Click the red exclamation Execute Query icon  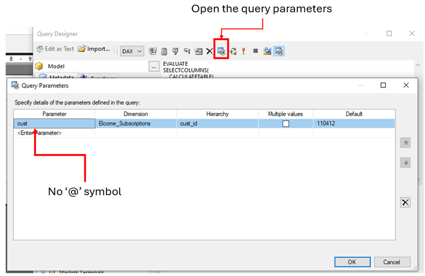point(244,51)
